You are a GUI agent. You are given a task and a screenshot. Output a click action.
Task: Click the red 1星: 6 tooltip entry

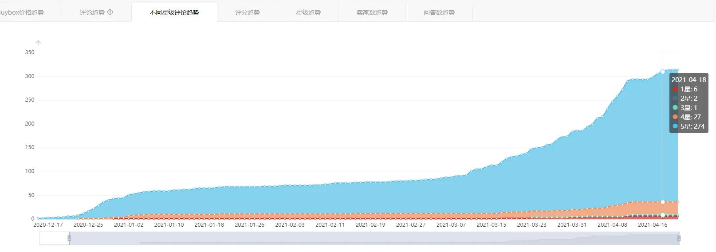(685, 89)
